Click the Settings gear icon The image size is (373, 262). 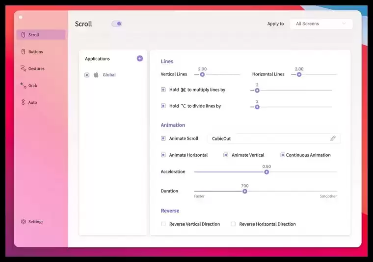[24, 222]
